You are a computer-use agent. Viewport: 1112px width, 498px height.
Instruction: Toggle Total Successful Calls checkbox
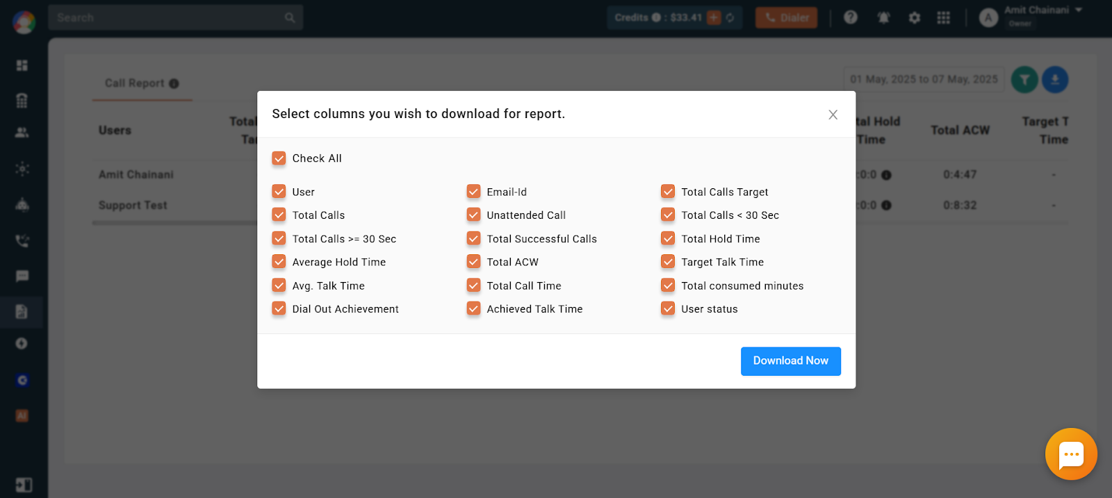(x=473, y=239)
